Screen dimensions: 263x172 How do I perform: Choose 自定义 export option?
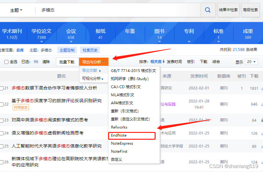[x=116, y=160]
